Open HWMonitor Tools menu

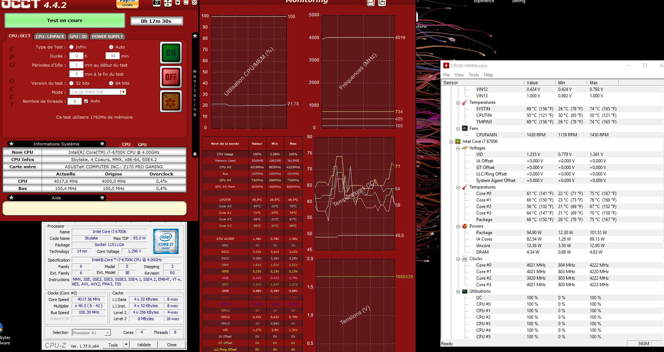(474, 75)
